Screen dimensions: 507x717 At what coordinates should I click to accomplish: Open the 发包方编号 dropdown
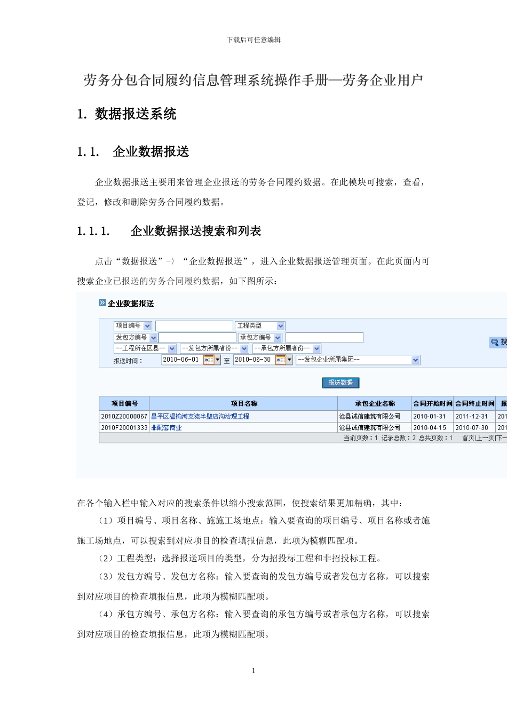[x=136, y=338]
